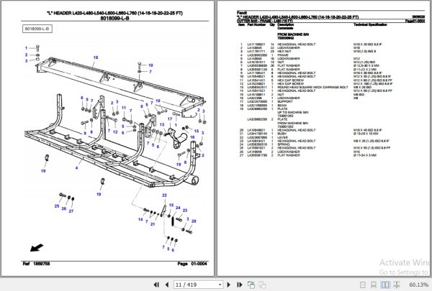
Task: Click callout number 4 below the frame
Action: (x=76, y=168)
